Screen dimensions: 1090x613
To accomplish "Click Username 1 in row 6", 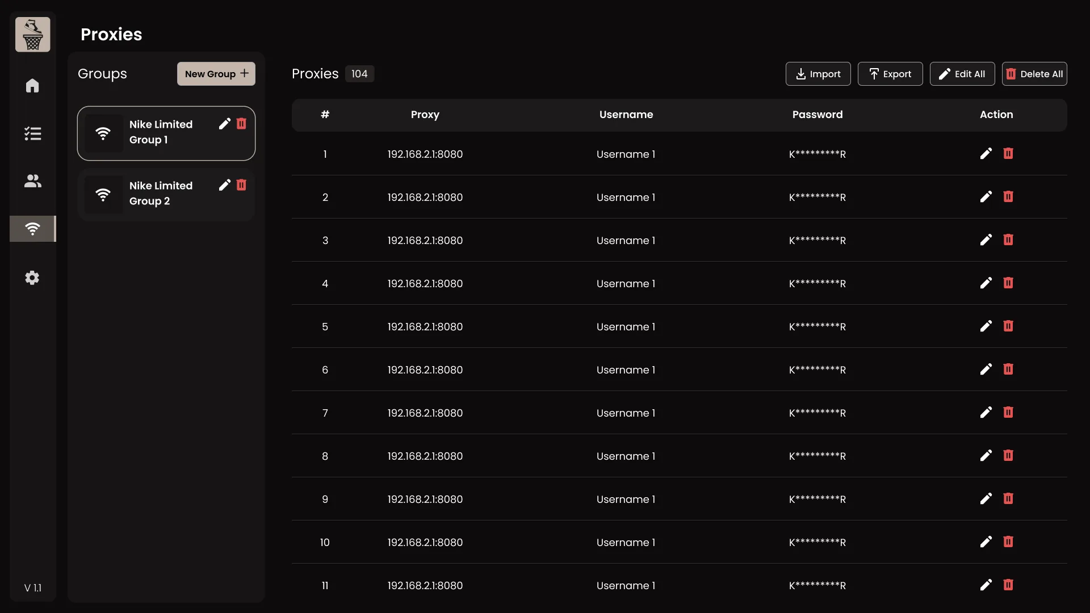I will [626, 370].
